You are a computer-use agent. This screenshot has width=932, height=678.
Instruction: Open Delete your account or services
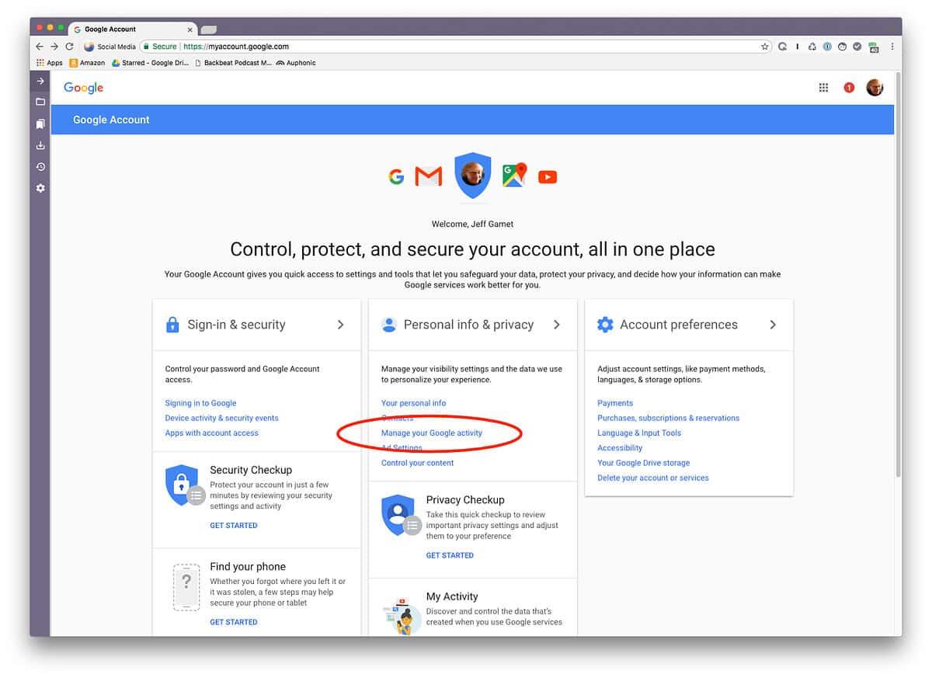pos(653,478)
